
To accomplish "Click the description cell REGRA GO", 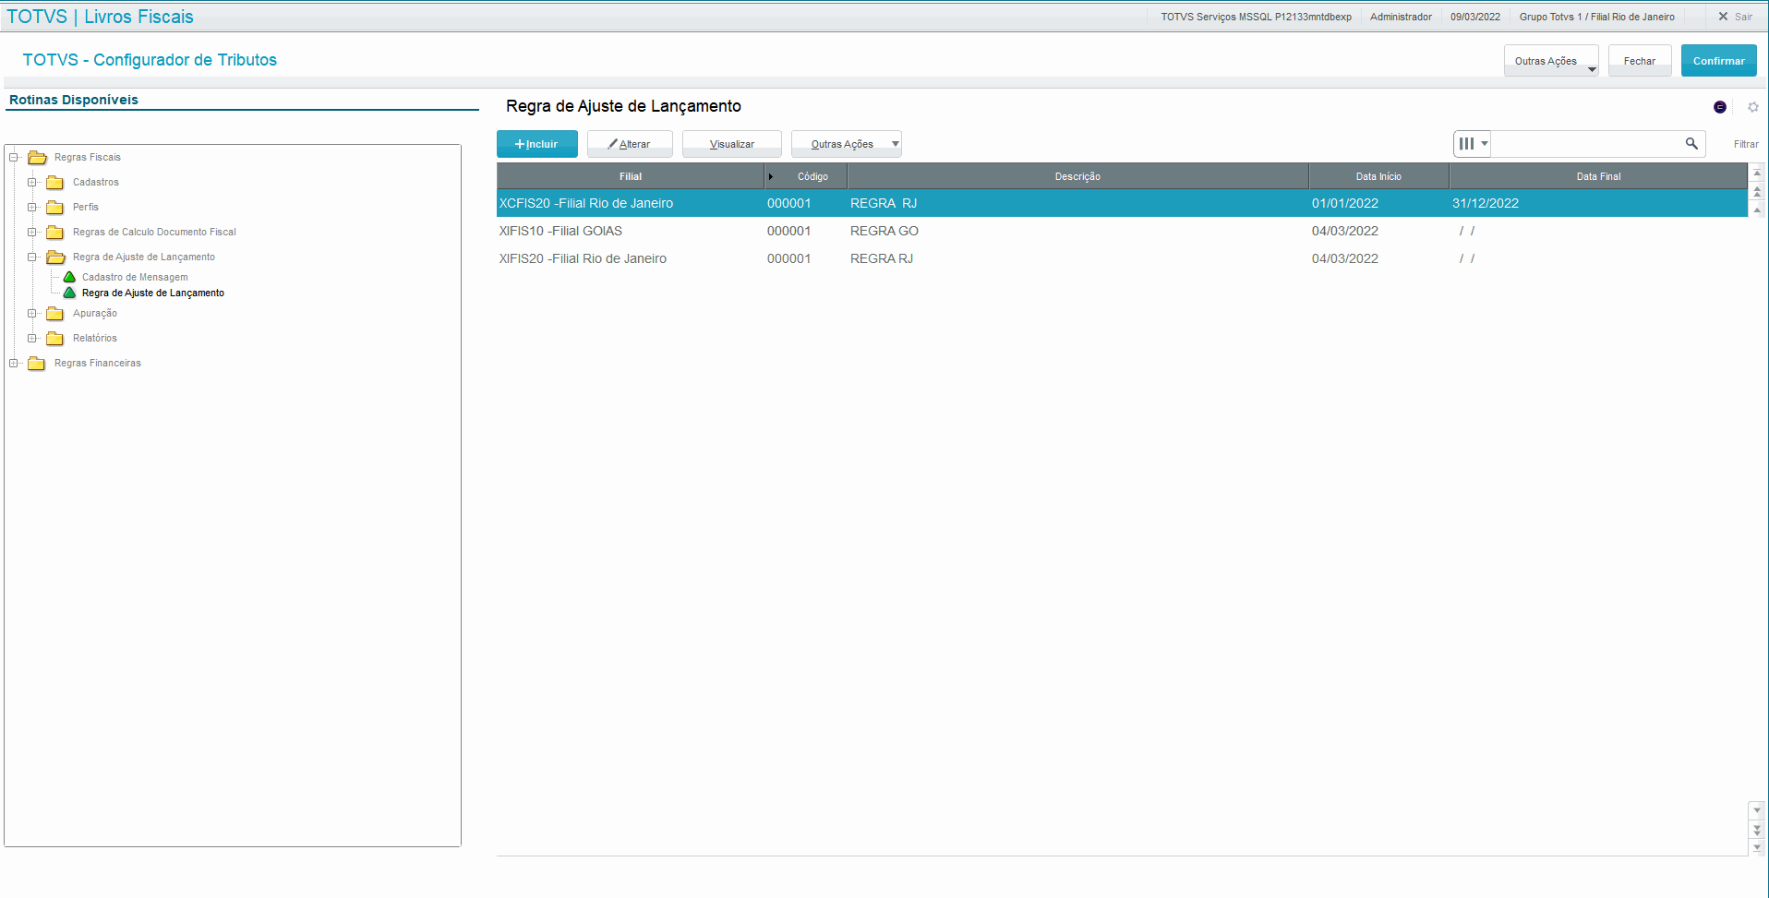I will 884,231.
